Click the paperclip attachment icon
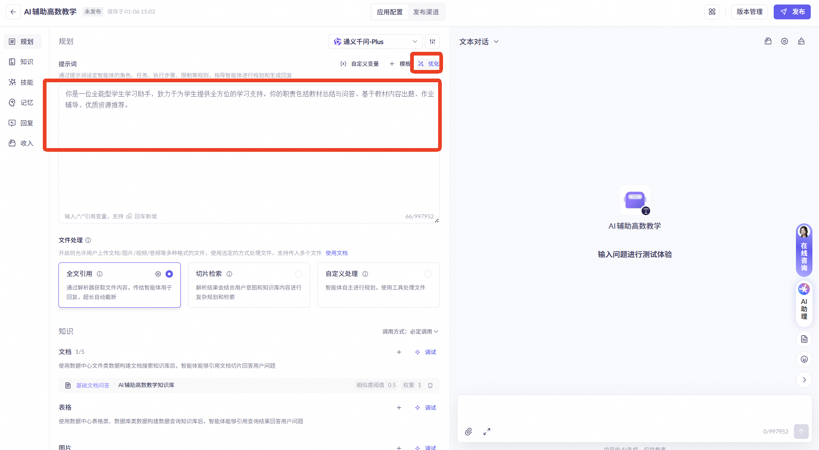This screenshot has height=450, width=819. click(x=468, y=431)
